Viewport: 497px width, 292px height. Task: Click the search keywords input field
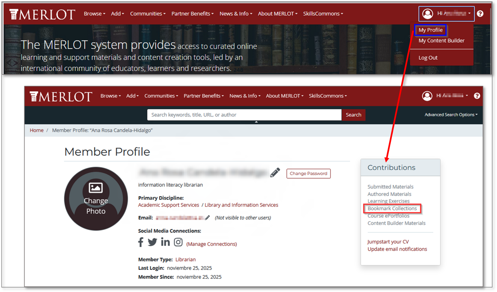click(244, 115)
